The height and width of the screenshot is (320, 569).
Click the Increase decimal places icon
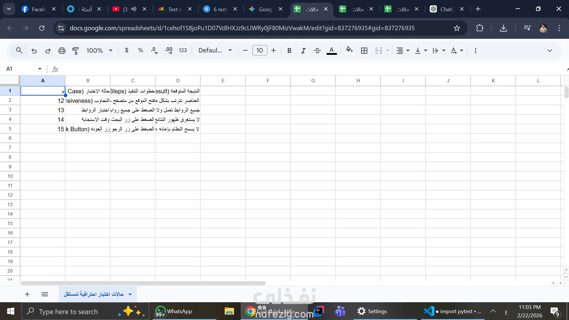(x=169, y=51)
